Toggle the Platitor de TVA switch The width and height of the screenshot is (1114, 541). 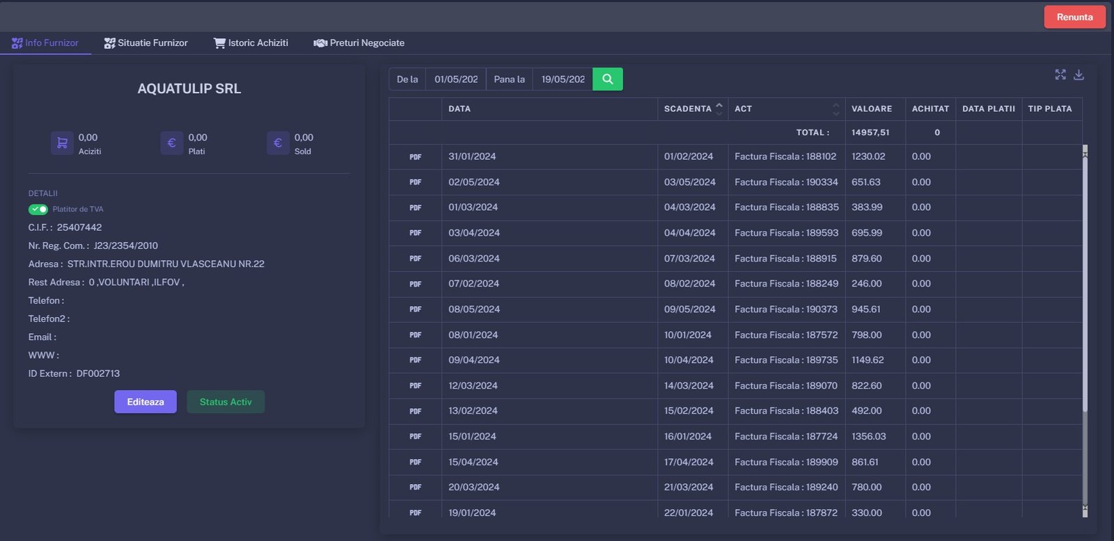coord(38,209)
